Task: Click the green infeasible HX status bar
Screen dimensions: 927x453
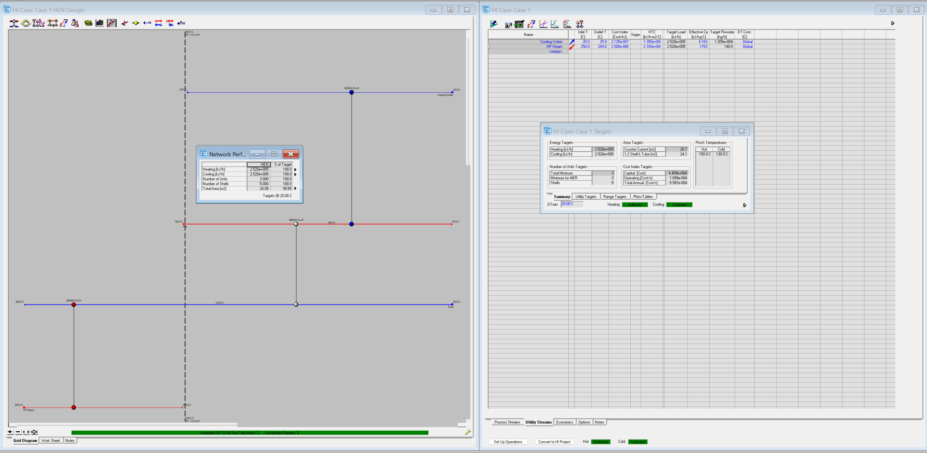Action: [x=250, y=433]
